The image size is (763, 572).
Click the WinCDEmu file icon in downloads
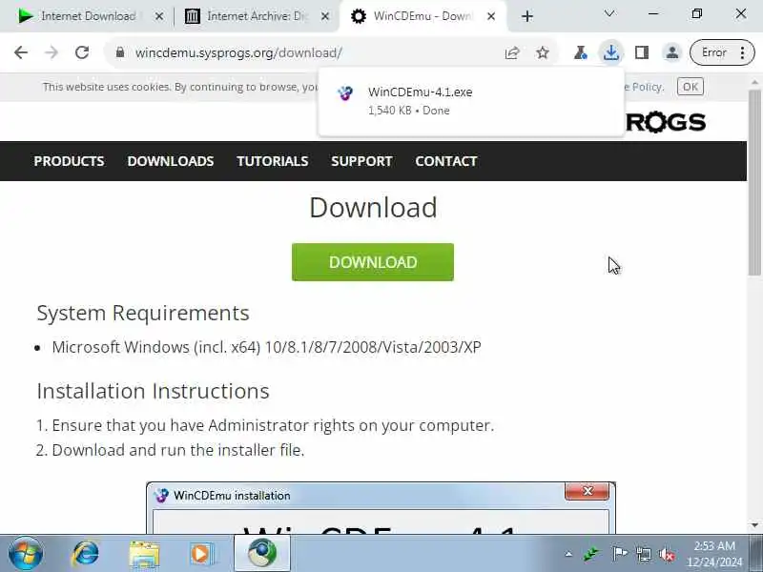[x=345, y=92]
